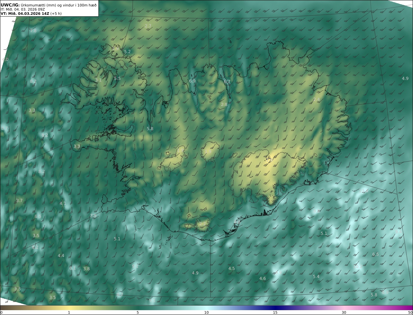Click the 7.8 precipitation value label
The image size is (413, 315).
click(33, 31)
